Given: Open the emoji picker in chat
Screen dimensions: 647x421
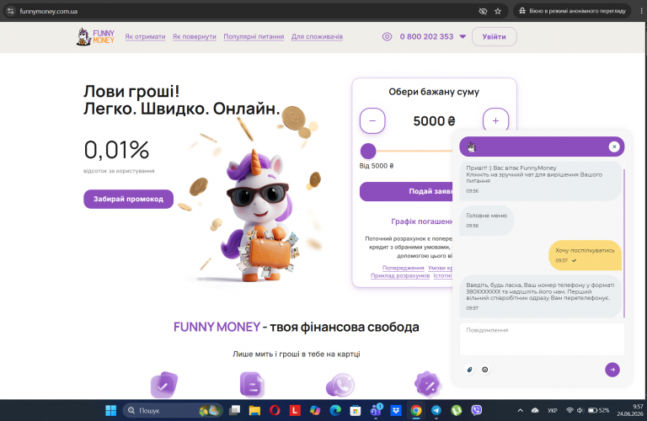Looking at the screenshot, I should pyautogui.click(x=485, y=370).
